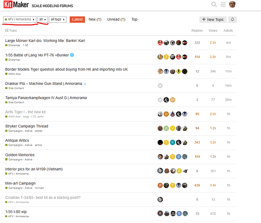Click the New Topic button

(x=213, y=20)
